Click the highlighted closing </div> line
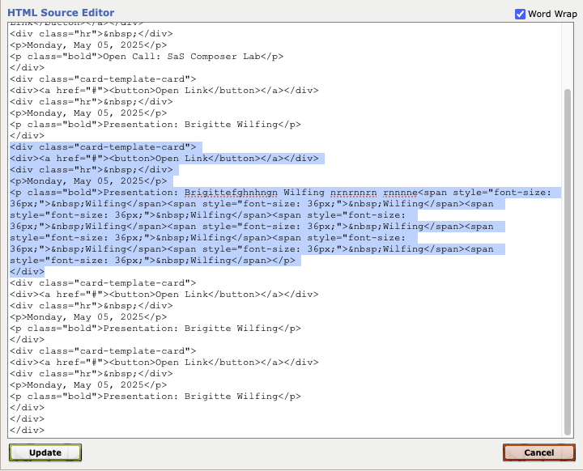Viewport: 583px width, 471px height. click(x=28, y=272)
